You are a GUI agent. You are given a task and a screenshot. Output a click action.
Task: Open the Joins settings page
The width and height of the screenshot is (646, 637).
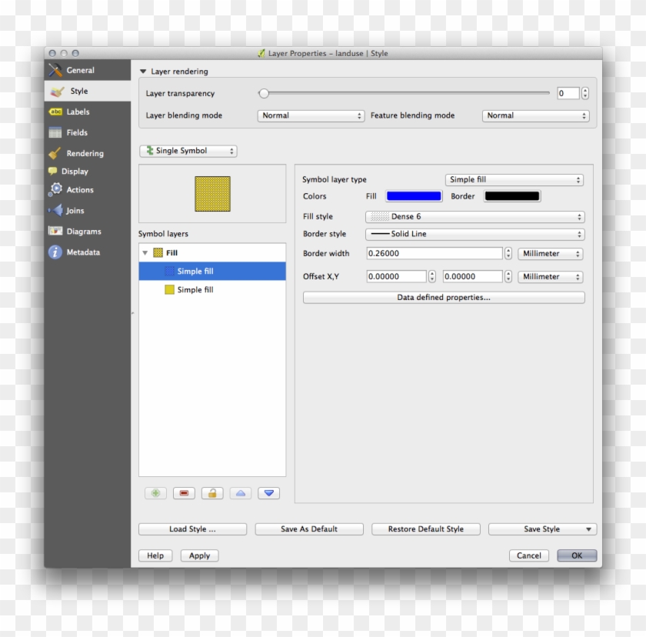coord(77,209)
